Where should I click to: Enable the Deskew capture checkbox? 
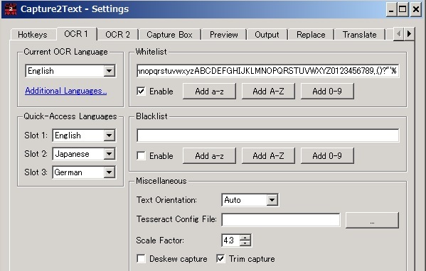(x=141, y=259)
